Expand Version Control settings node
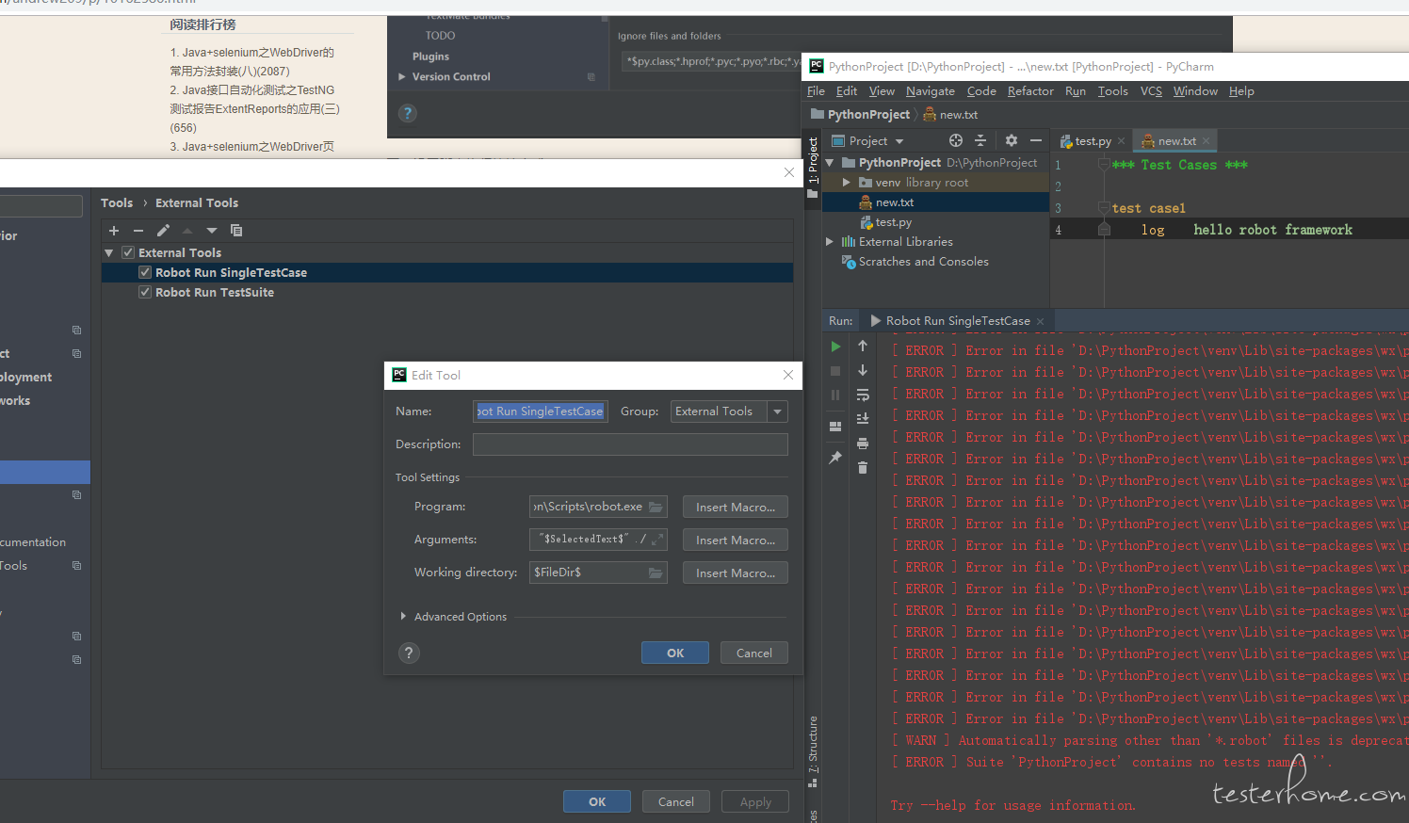This screenshot has width=1409, height=823. click(402, 77)
